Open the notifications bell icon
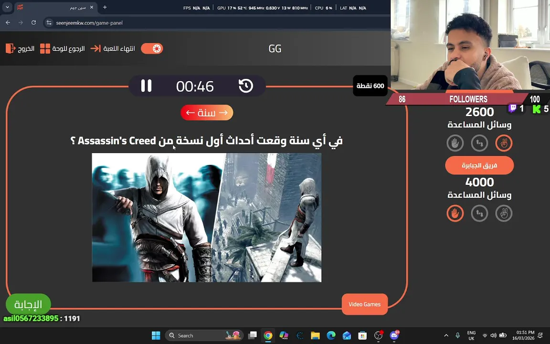Image resolution: width=550 pixels, height=344 pixels. click(540, 335)
